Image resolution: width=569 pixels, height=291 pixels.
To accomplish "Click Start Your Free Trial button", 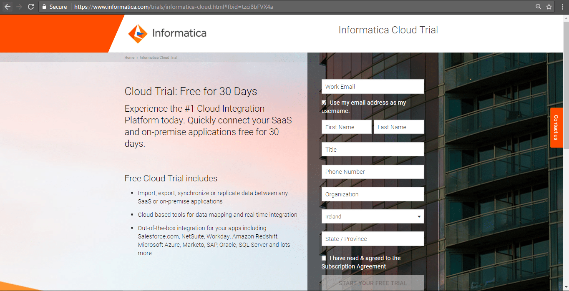I will click(x=373, y=283).
